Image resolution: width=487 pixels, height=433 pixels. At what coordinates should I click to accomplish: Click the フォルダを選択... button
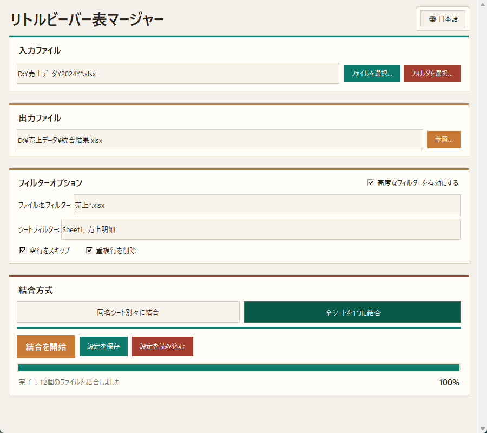pos(432,74)
